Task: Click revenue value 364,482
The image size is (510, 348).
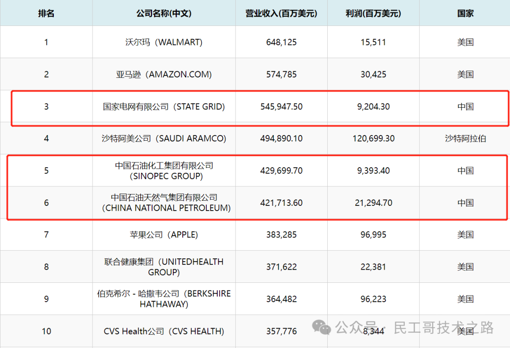Action: [281, 299]
